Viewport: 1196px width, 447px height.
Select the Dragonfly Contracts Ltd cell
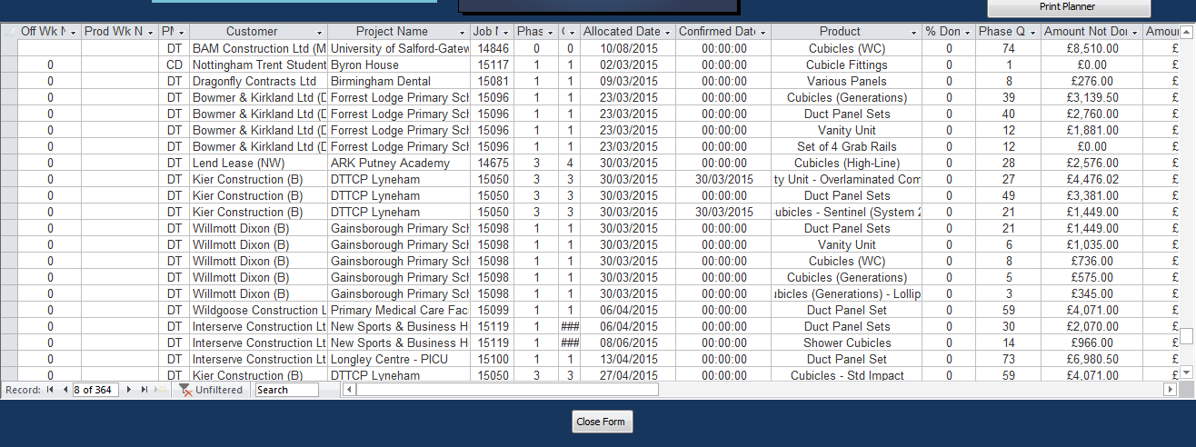[x=258, y=82]
